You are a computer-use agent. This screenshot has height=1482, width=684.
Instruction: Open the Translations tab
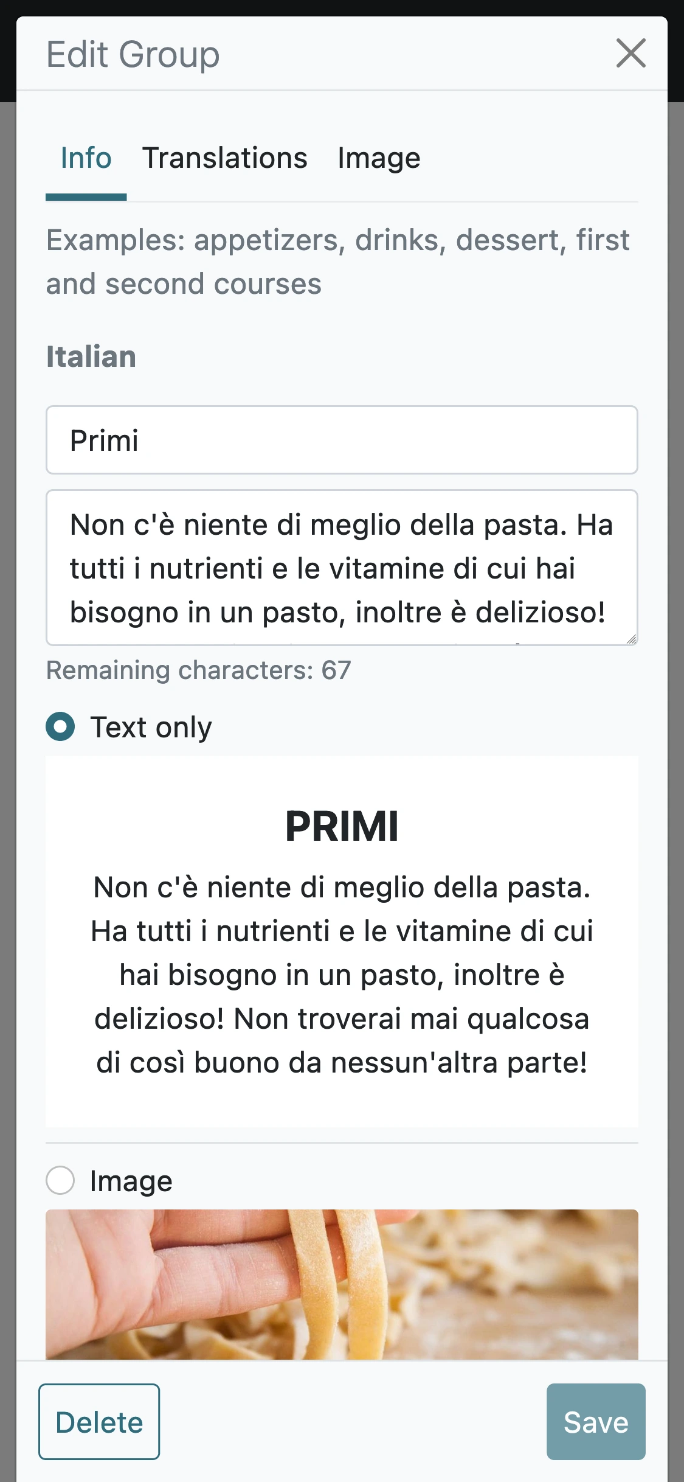[224, 158]
